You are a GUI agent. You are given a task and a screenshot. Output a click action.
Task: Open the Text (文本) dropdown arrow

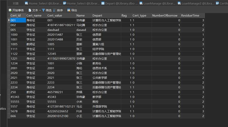pyautogui.click(x=40, y=10)
